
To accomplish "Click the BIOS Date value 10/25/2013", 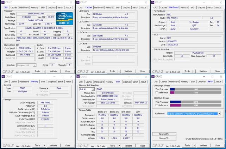I will [194, 45].
